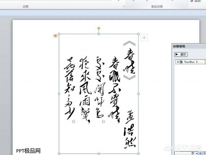Open the 秒 dropdown in the animation pane
206x155 pixels.
click(x=186, y=153)
